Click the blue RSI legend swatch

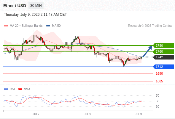(x=6, y=89)
